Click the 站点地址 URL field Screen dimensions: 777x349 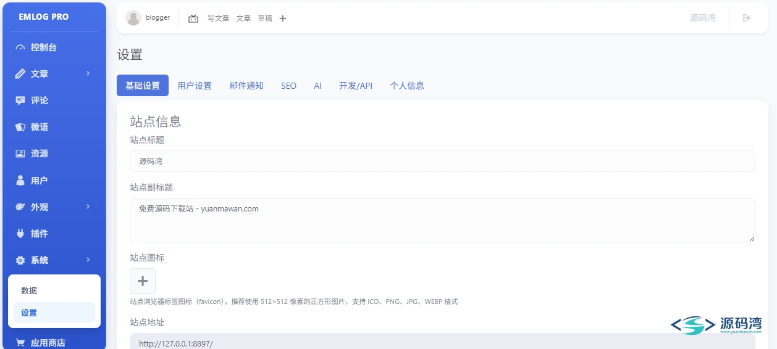tap(442, 341)
